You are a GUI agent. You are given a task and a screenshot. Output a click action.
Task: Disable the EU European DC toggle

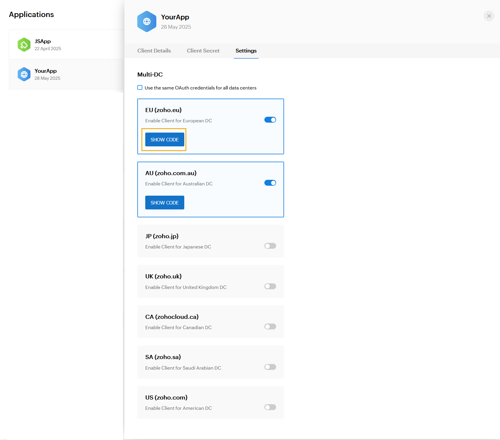(x=270, y=120)
